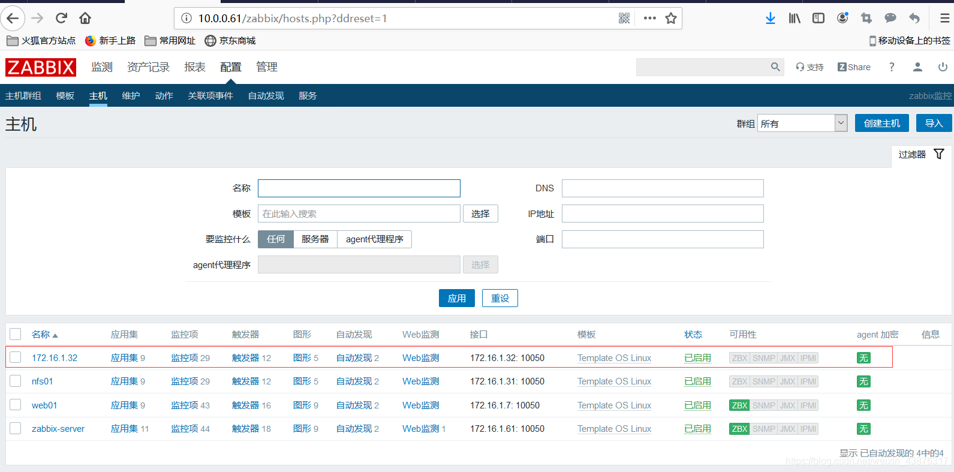The image size is (954, 472).
Task: Check the box for host 172.16.1.32
Action: click(x=16, y=357)
